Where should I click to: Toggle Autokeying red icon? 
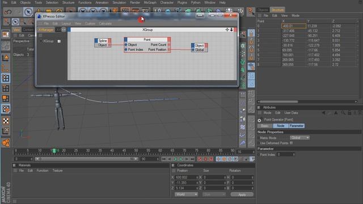pos(205,159)
